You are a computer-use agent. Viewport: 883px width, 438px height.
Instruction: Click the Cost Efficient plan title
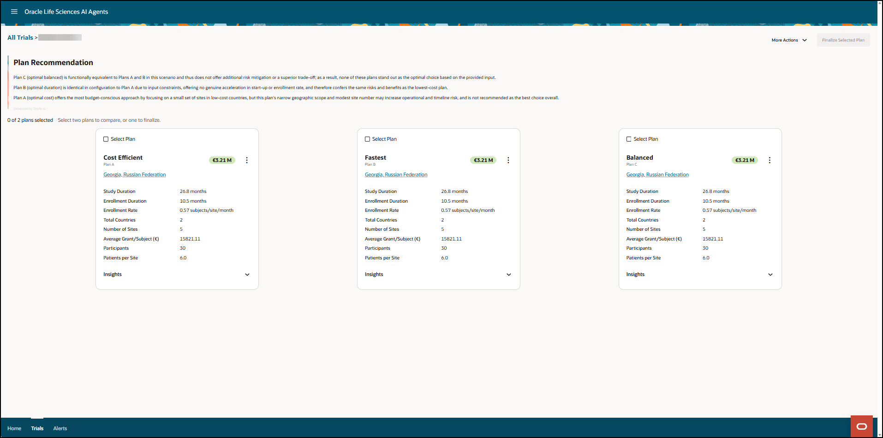[x=123, y=157]
